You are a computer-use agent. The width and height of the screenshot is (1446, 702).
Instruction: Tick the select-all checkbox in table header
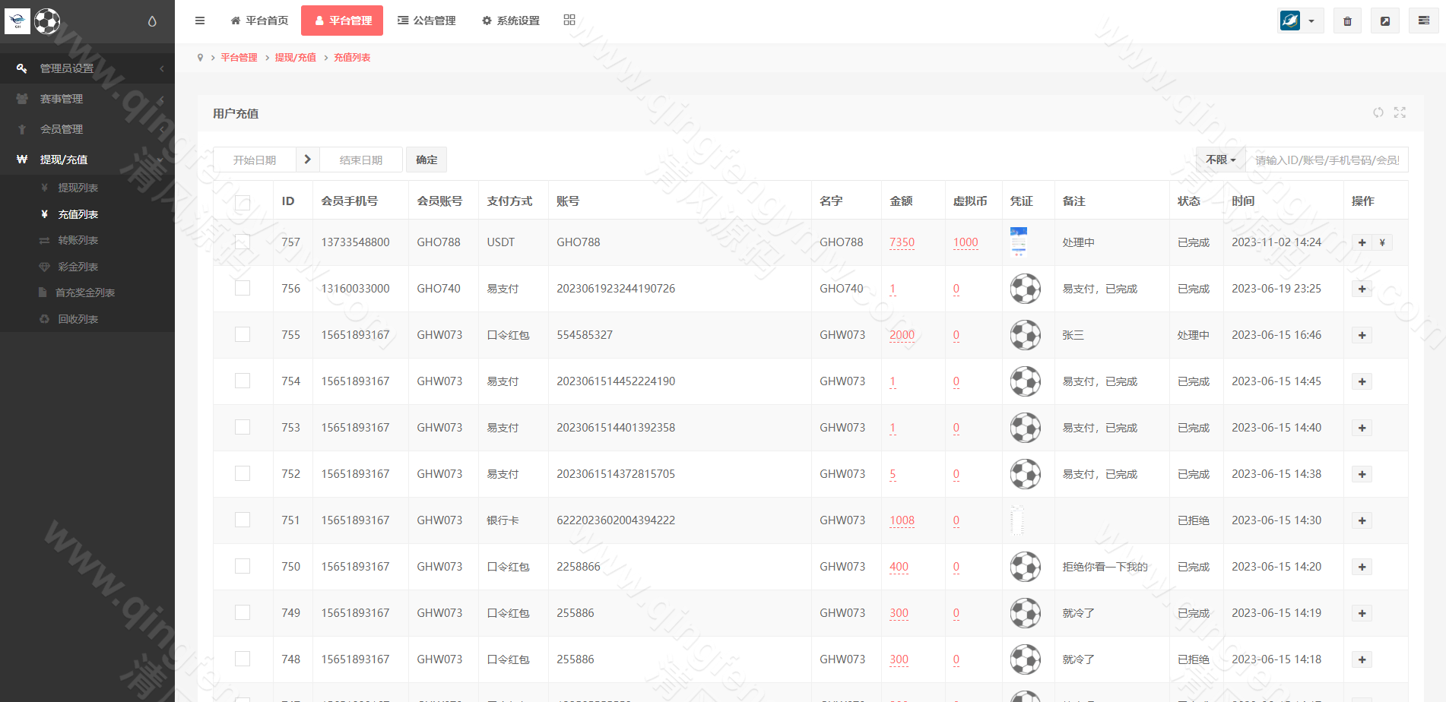pyautogui.click(x=243, y=202)
